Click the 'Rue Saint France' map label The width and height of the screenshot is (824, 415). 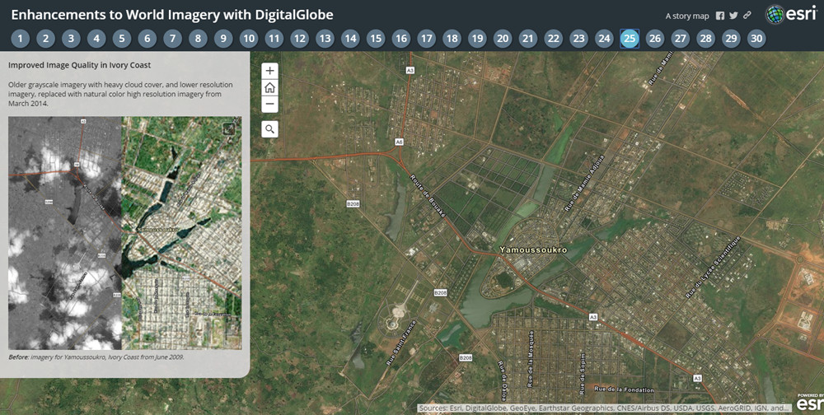pos(401,343)
